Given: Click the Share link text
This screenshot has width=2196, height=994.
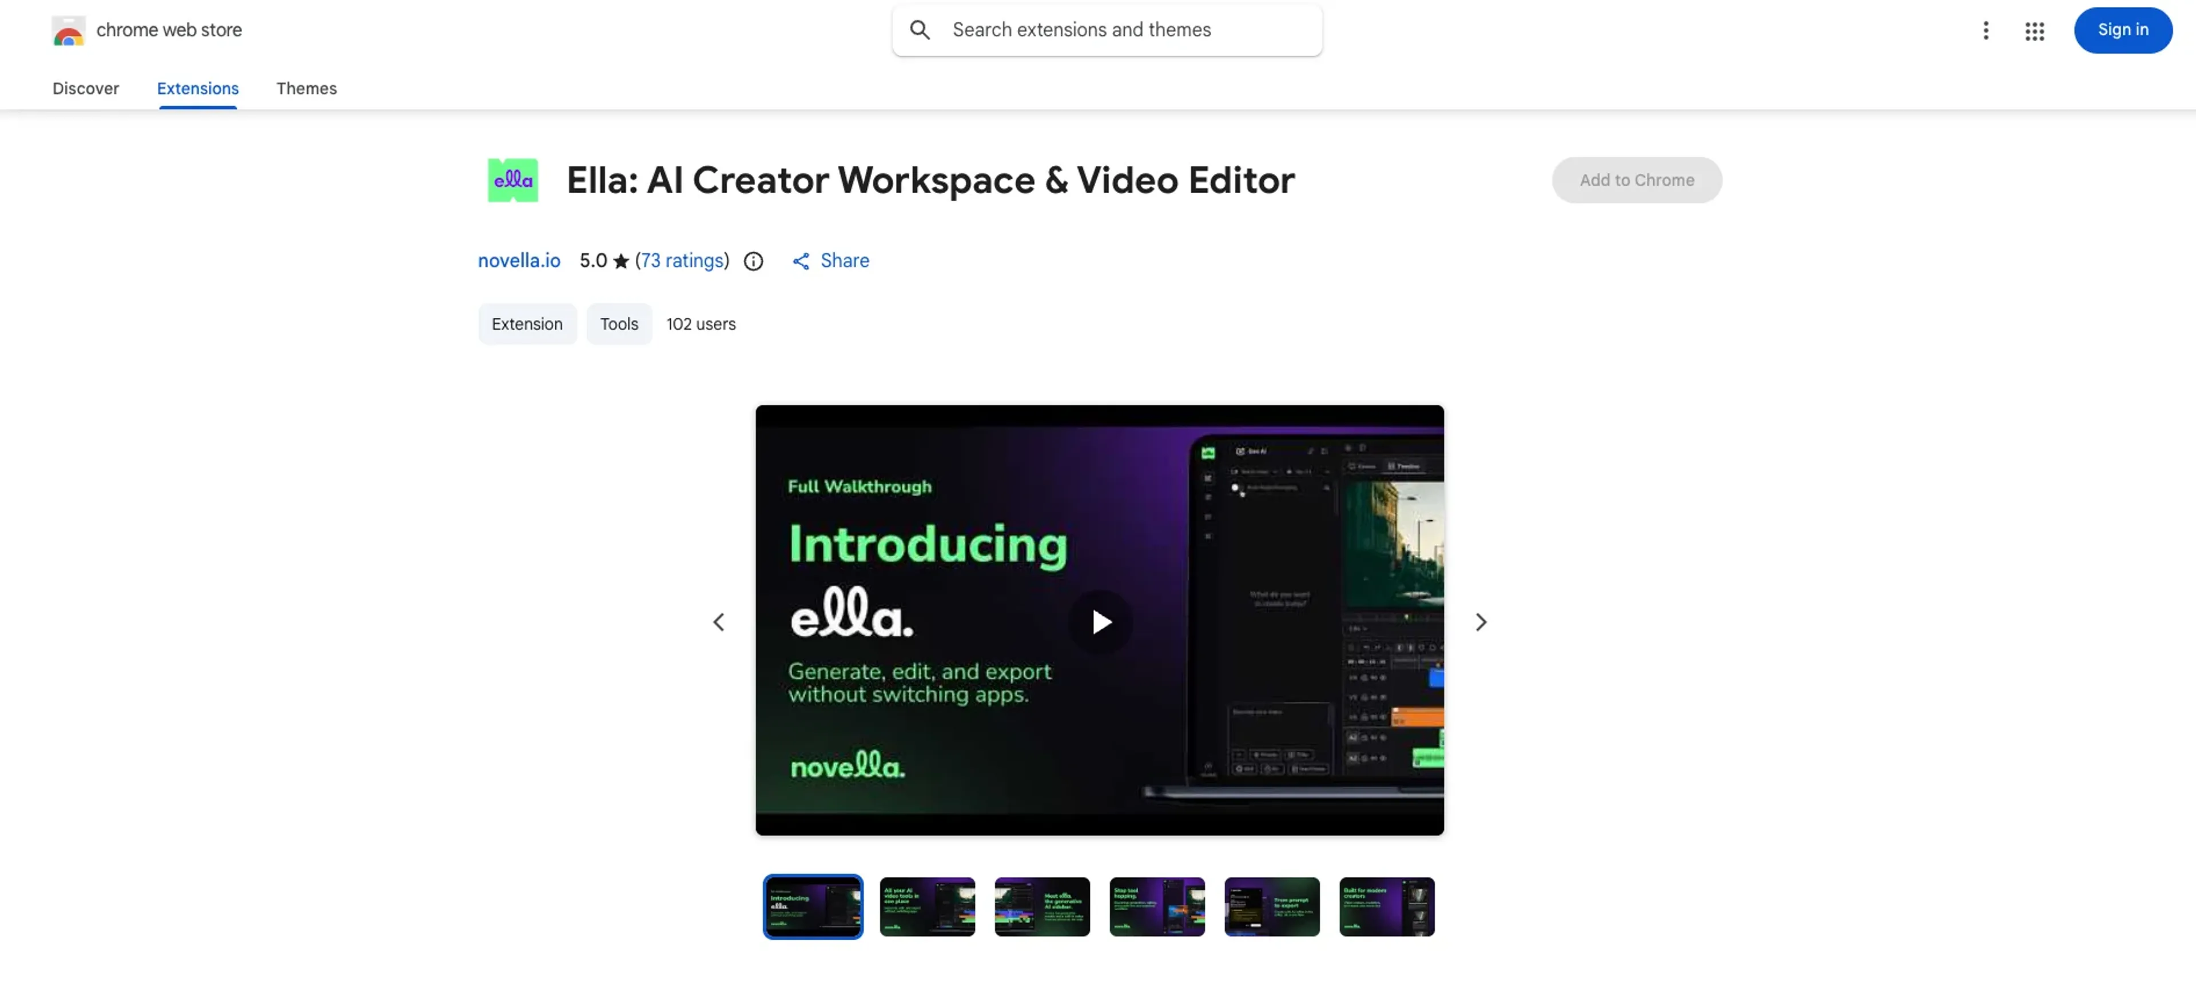Looking at the screenshot, I should tap(844, 261).
